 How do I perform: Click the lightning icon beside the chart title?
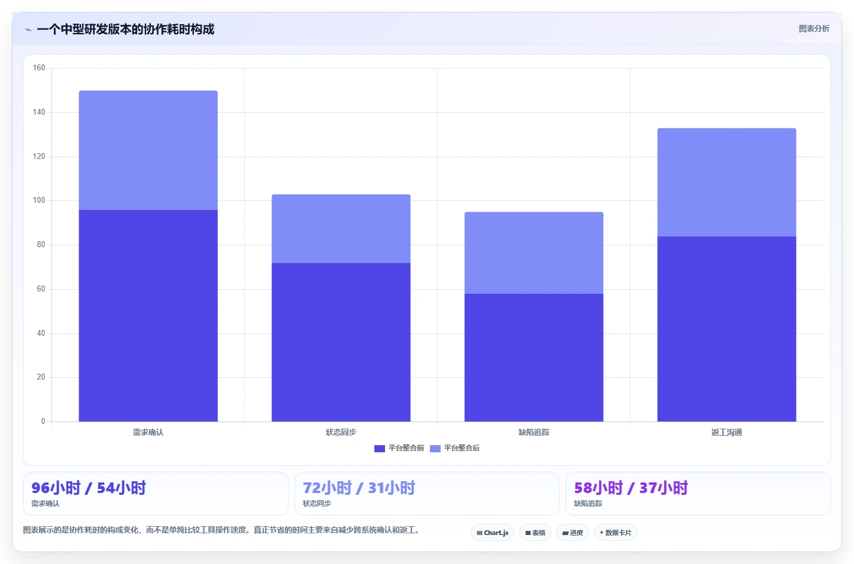(28, 30)
